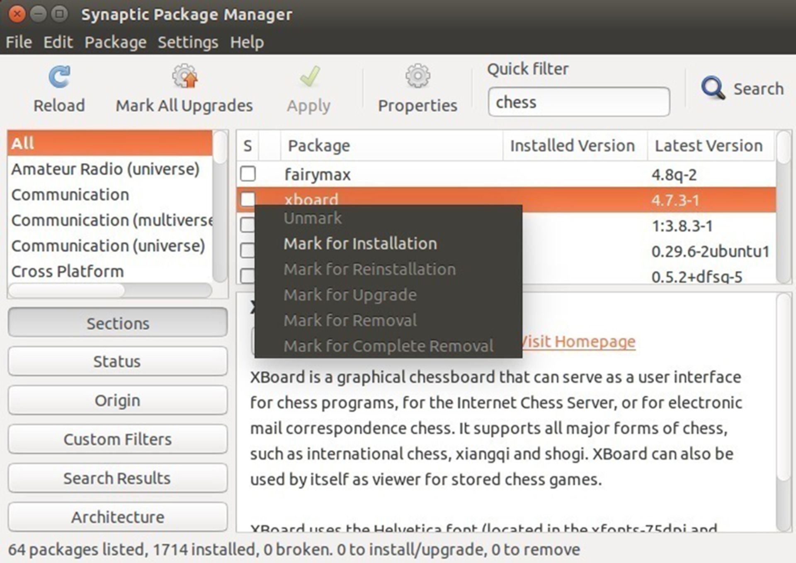Click the Mark All Upgrades icon
This screenshot has height=563, width=796.
click(185, 76)
